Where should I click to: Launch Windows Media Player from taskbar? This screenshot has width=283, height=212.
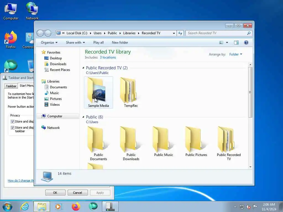coord(58,206)
